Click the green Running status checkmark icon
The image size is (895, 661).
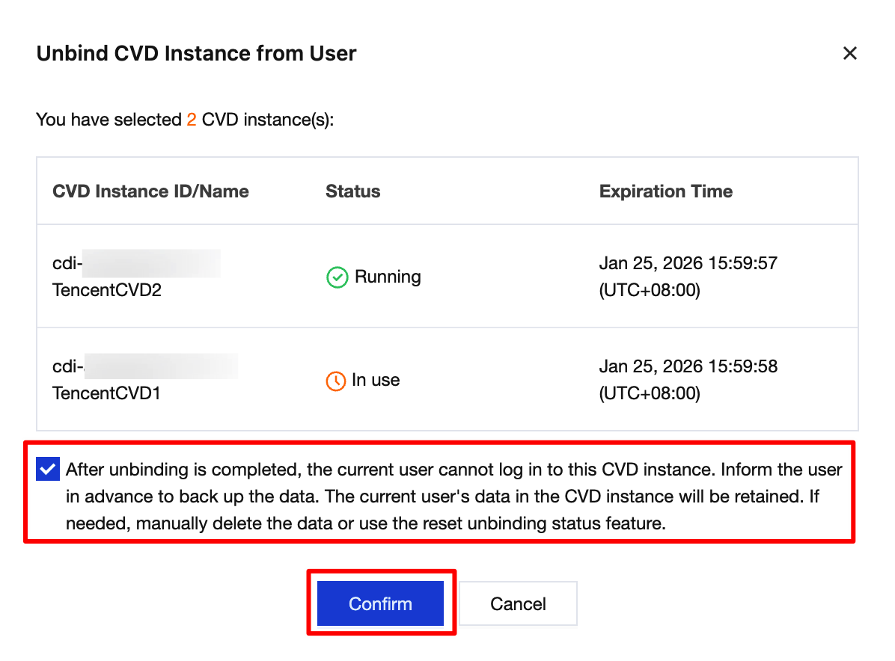click(337, 278)
